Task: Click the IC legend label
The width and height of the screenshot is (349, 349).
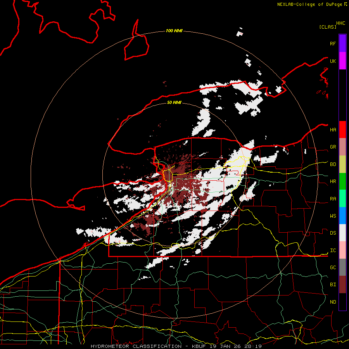Action: pos(333,251)
